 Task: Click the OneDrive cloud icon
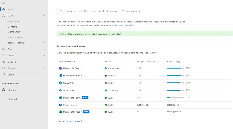(x=61, y=90)
